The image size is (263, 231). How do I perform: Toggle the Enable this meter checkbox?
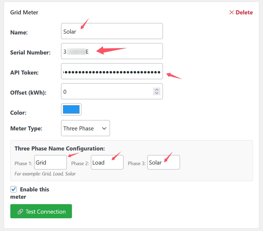[x=14, y=189]
